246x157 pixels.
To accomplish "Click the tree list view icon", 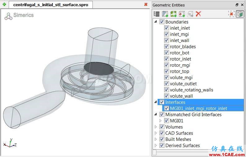I will click(x=157, y=14).
